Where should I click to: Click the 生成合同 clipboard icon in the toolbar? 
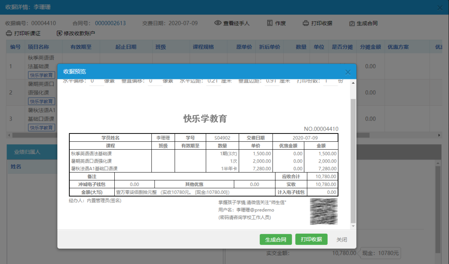[x=352, y=23]
